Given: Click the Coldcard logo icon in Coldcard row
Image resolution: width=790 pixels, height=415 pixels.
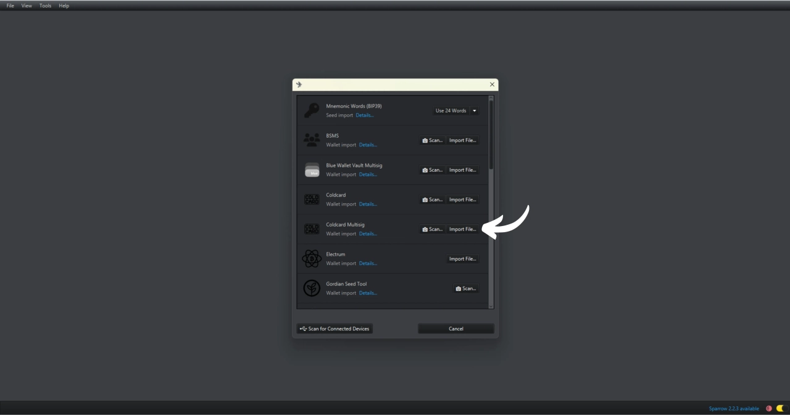Looking at the screenshot, I should (312, 199).
